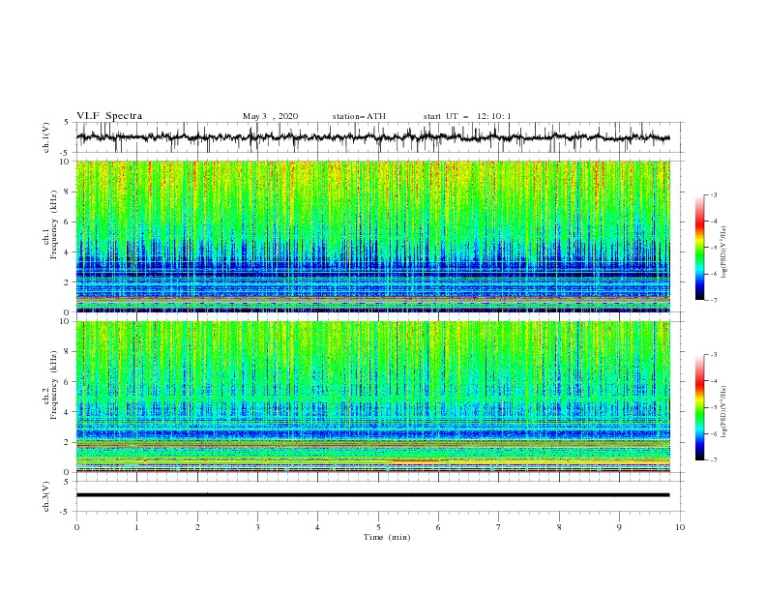766x592 pixels.
Task: Click the ch.2 "Frequency (kHz)" axis label
Action: 54,385
